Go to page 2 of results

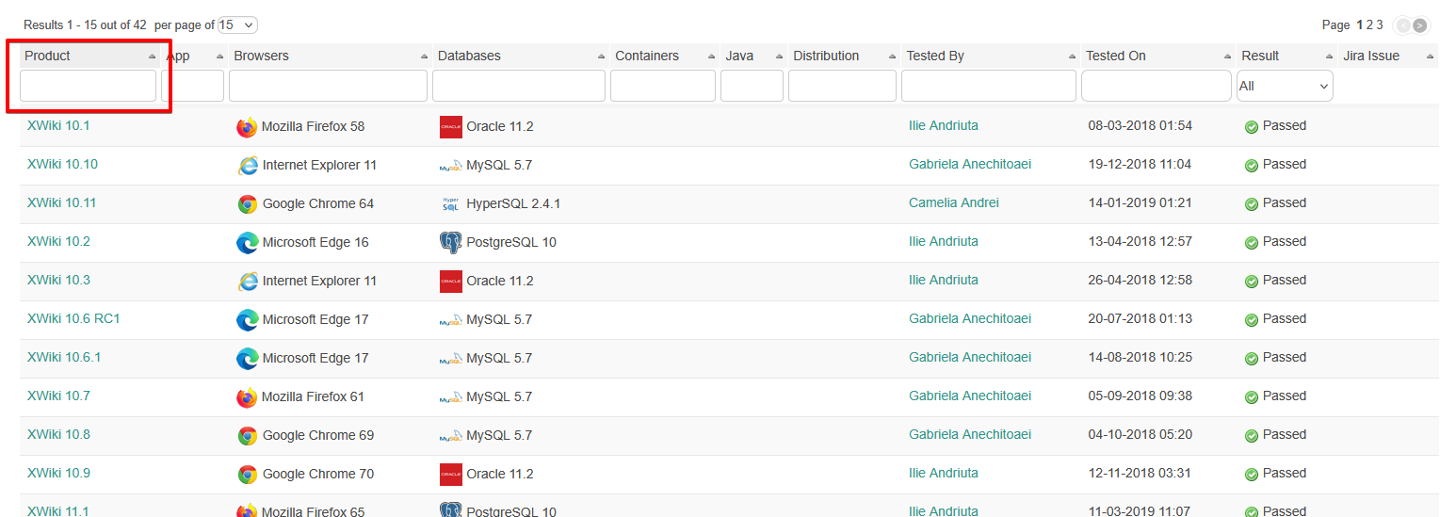(1370, 25)
